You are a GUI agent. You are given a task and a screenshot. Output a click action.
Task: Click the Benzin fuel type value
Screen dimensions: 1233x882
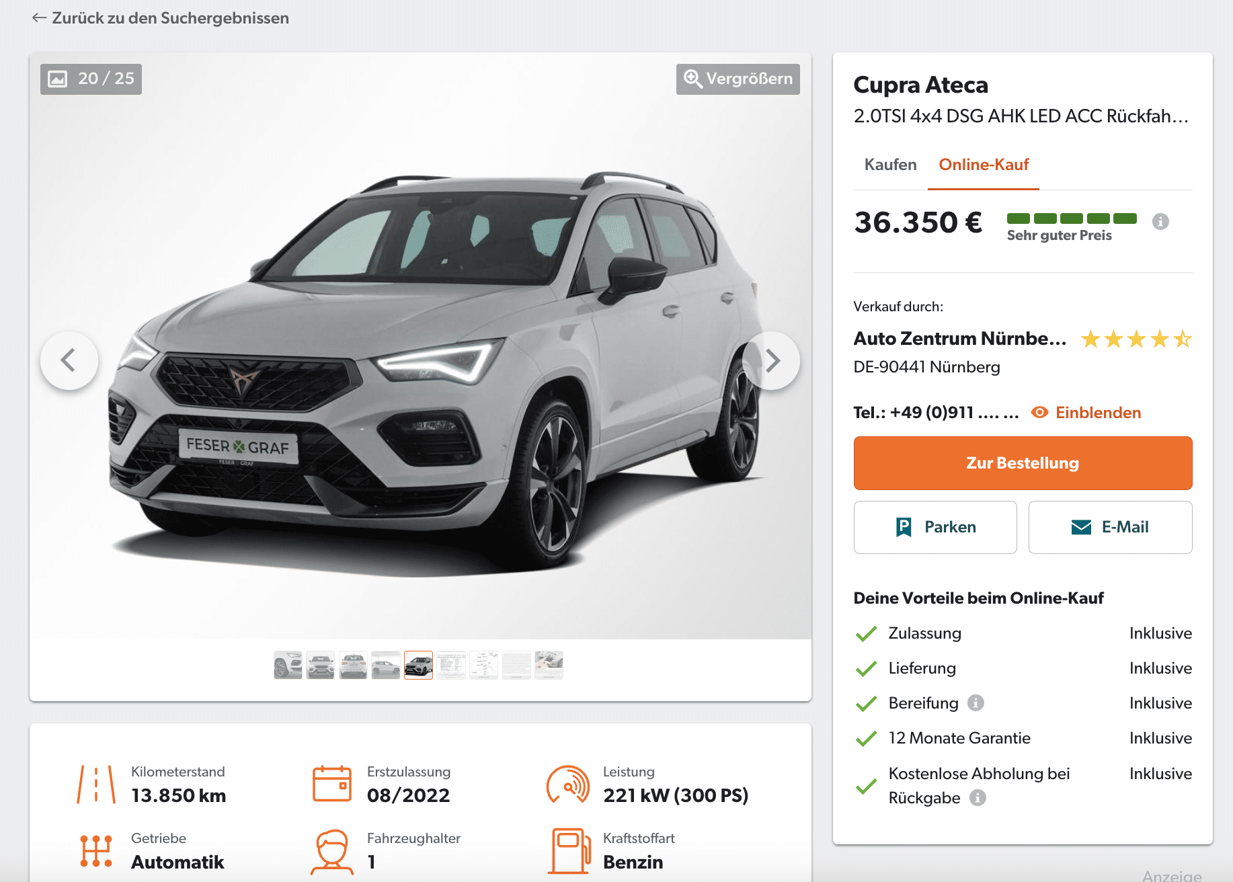click(x=633, y=863)
